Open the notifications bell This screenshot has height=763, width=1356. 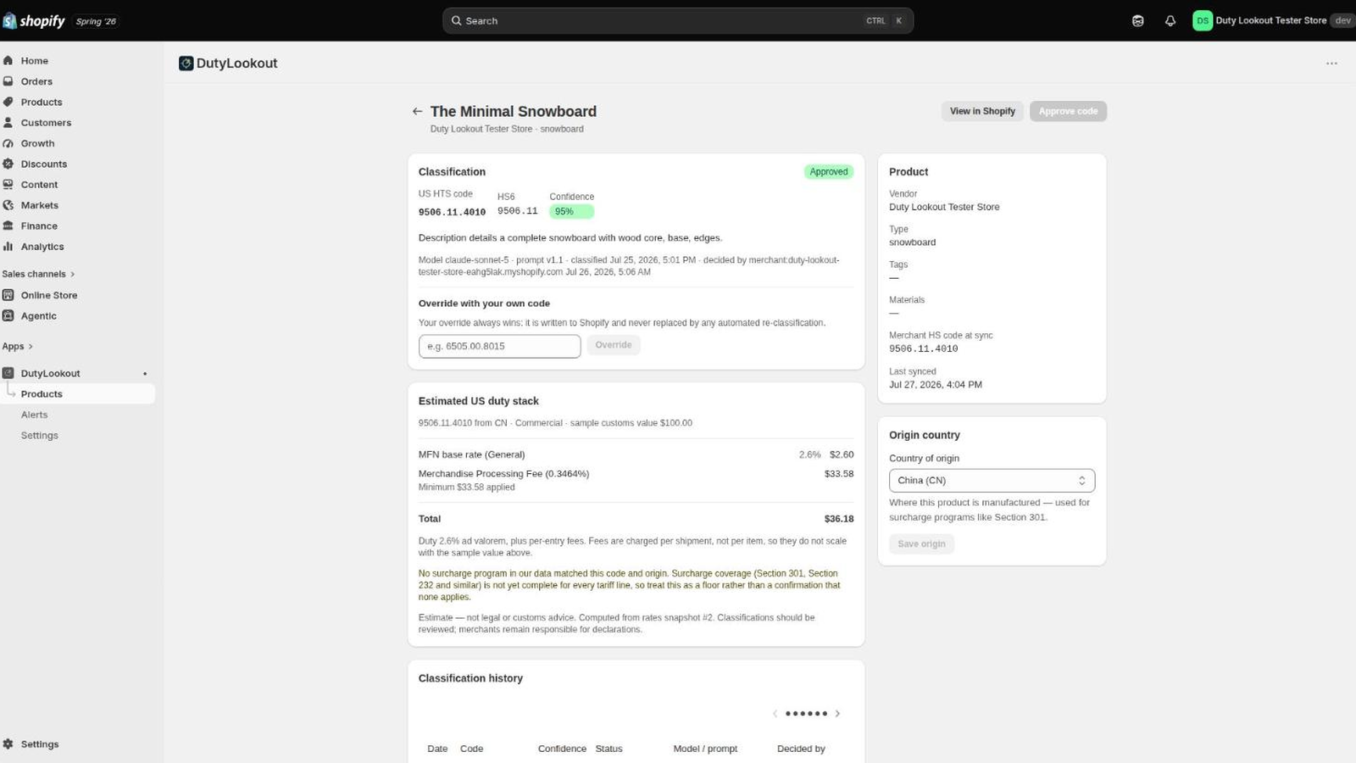coord(1170,21)
